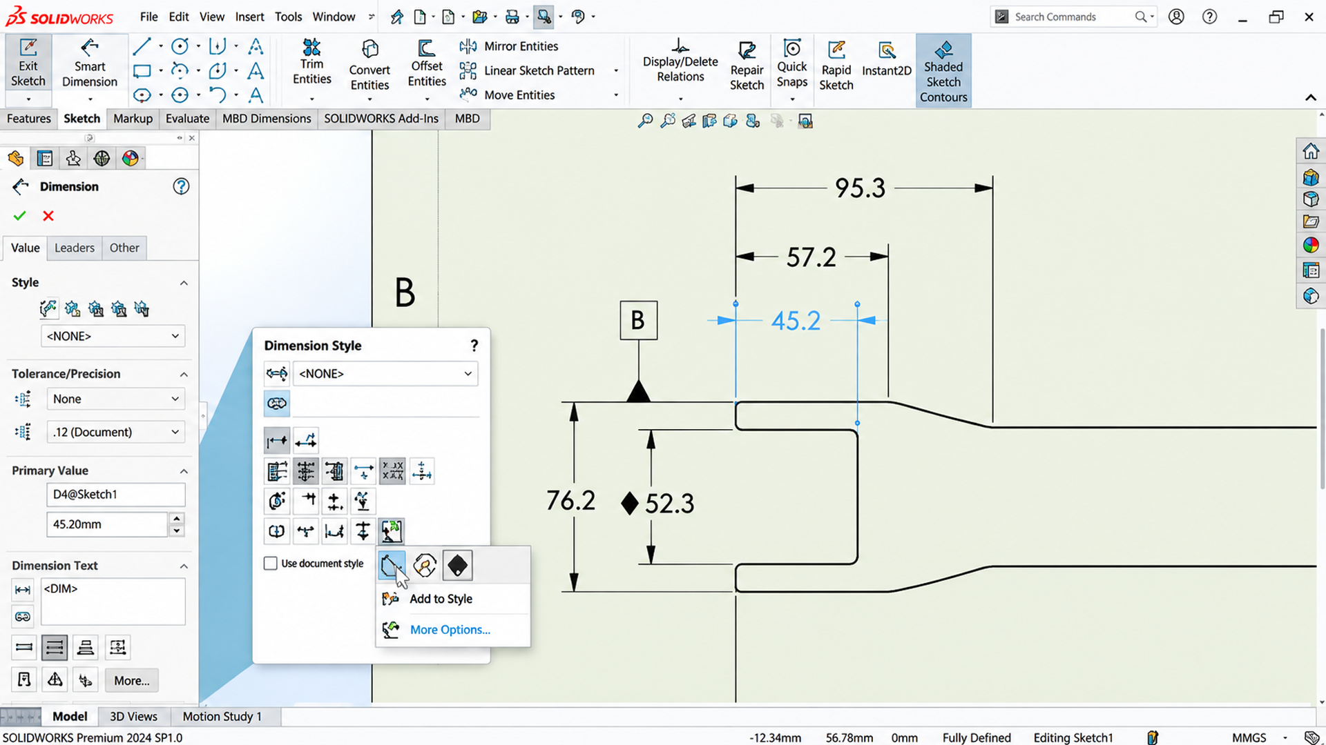The width and height of the screenshot is (1326, 745).
Task: Open the .12 (Document) precision dropdown
Action: click(x=116, y=432)
